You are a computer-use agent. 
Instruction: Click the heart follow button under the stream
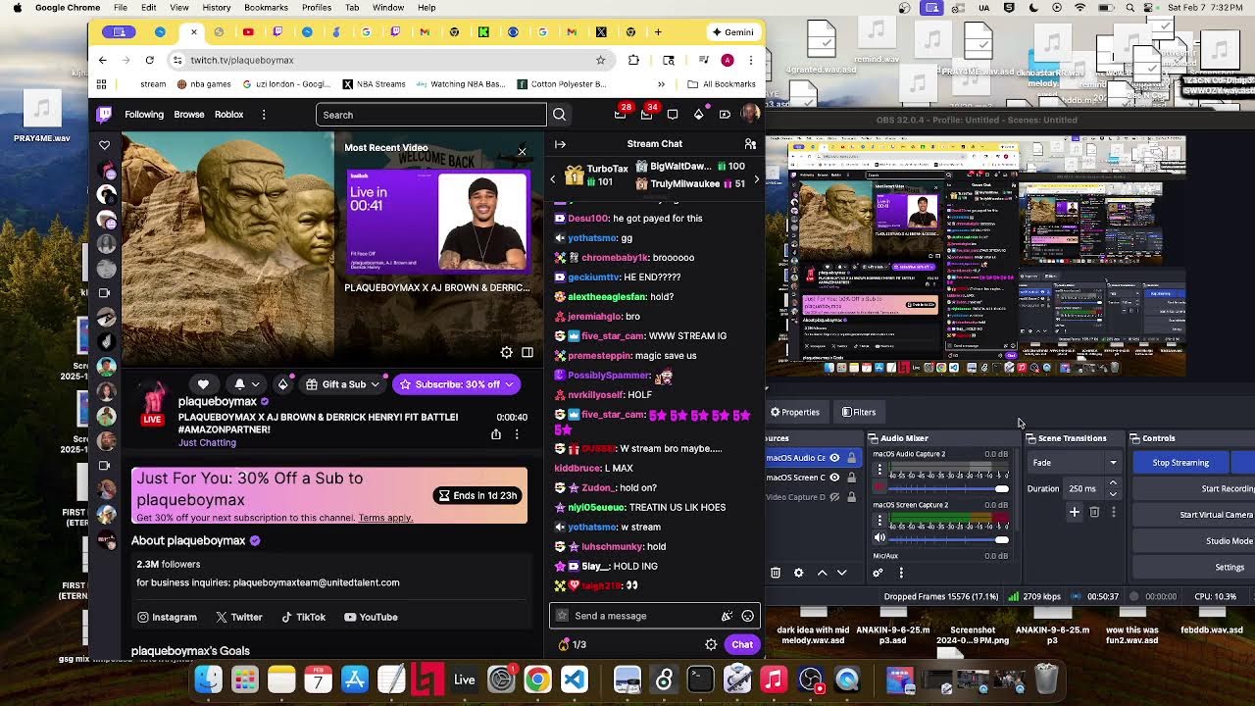203,384
